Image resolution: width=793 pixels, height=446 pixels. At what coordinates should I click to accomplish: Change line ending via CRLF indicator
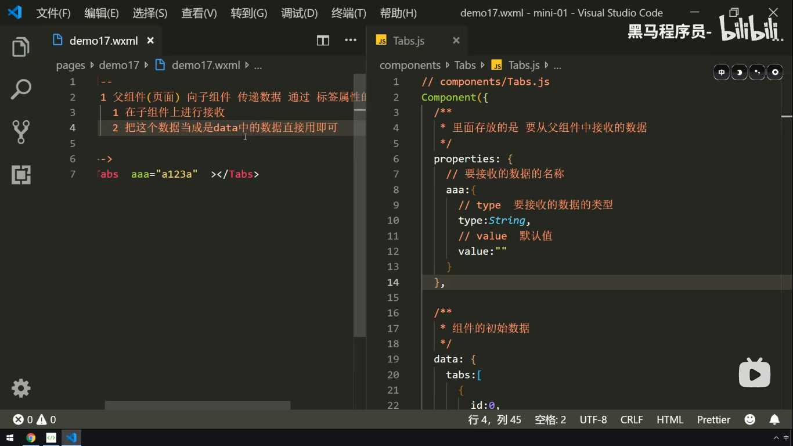tap(632, 419)
